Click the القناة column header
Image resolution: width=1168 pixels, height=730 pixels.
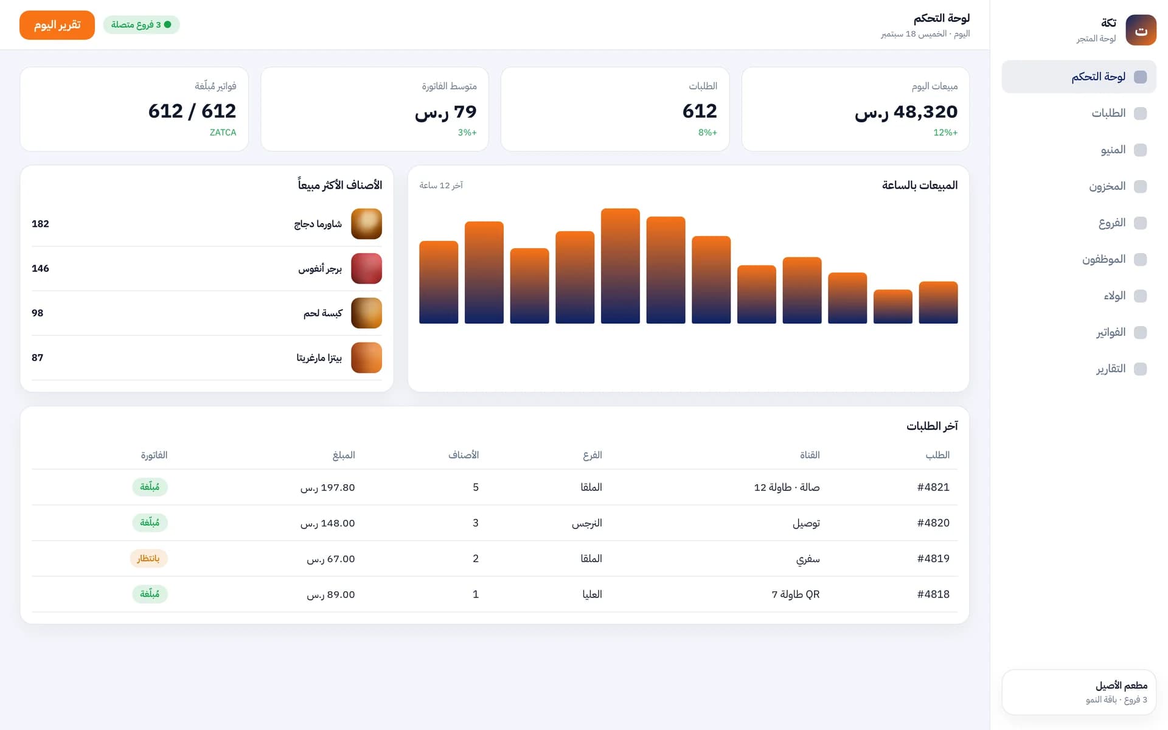tap(810, 455)
